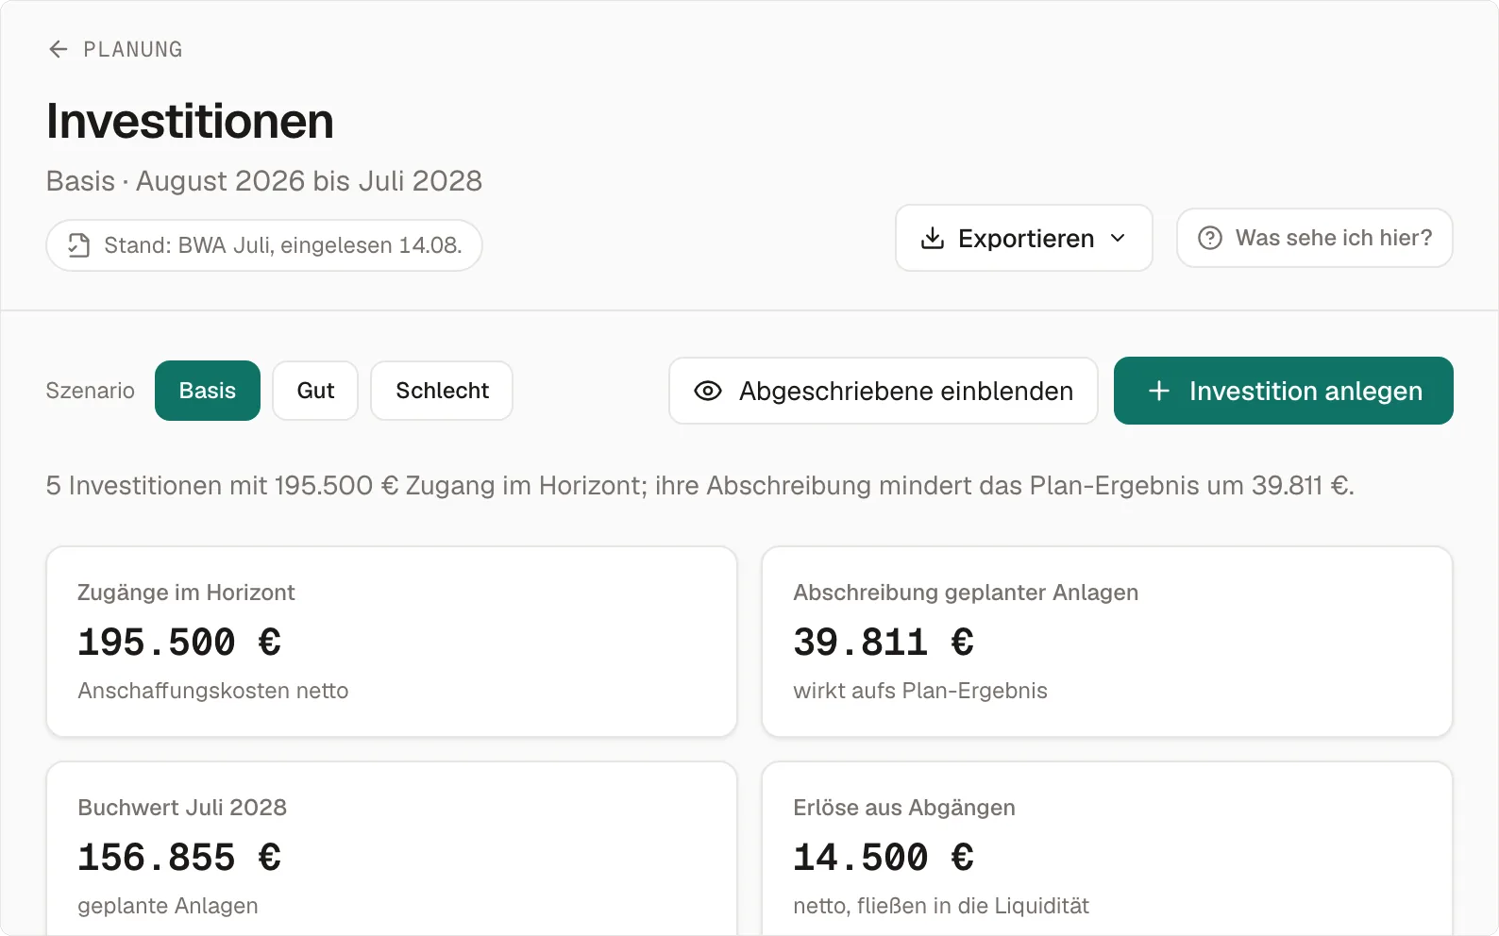Go back via the left arrow icon
This screenshot has width=1499, height=936.
click(59, 49)
